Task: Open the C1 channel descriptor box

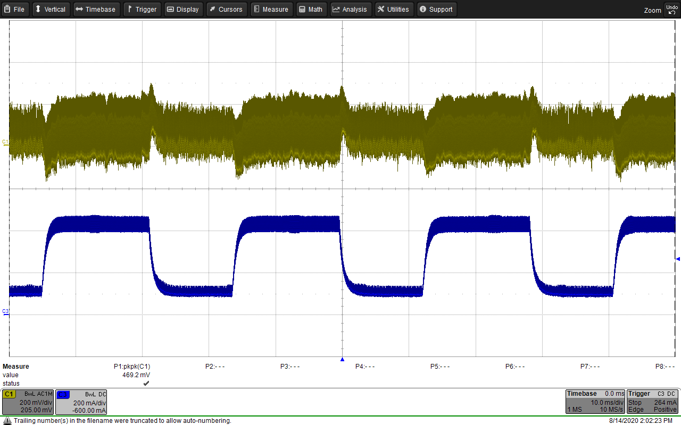Action: 28,402
